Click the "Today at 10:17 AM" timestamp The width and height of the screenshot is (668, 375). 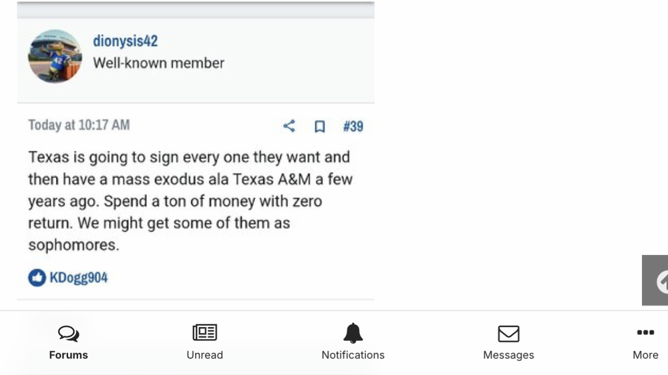click(x=79, y=125)
